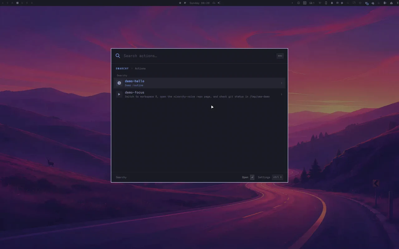Click the phone icon in top bar
This screenshot has width=399, height=249.
point(326,3)
